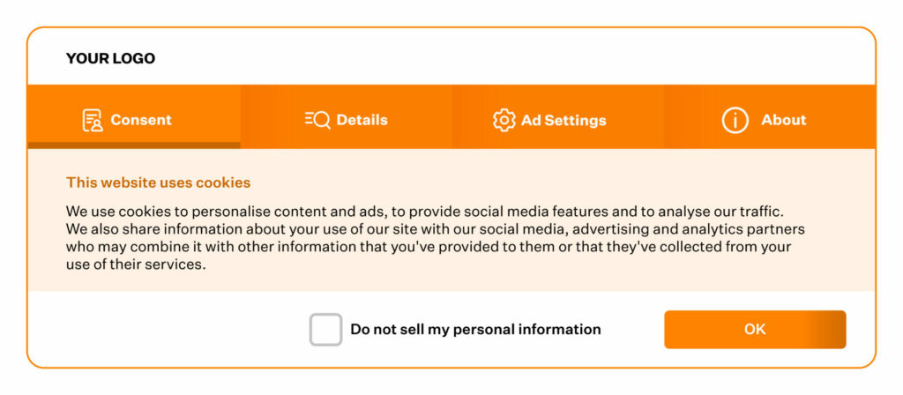Click the dark underline beneath the Consent tab
The height and width of the screenshot is (395, 903).
[134, 145]
